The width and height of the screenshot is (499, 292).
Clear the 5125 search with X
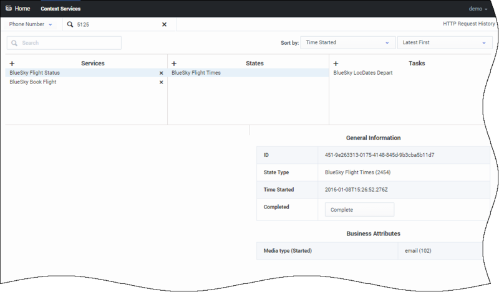[x=164, y=24]
